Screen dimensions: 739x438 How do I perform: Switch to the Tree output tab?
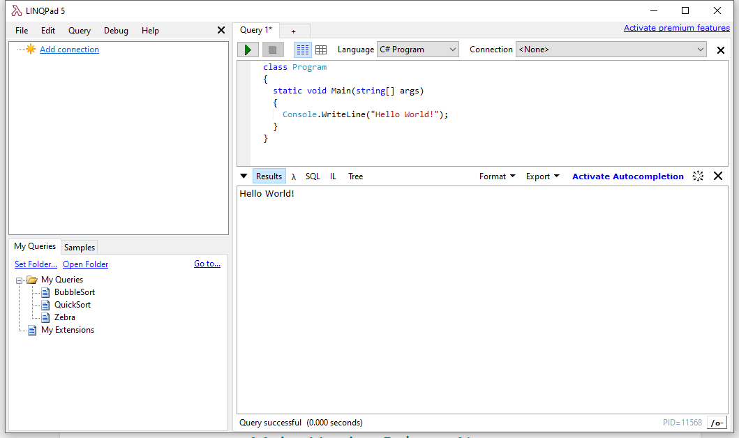pyautogui.click(x=355, y=176)
